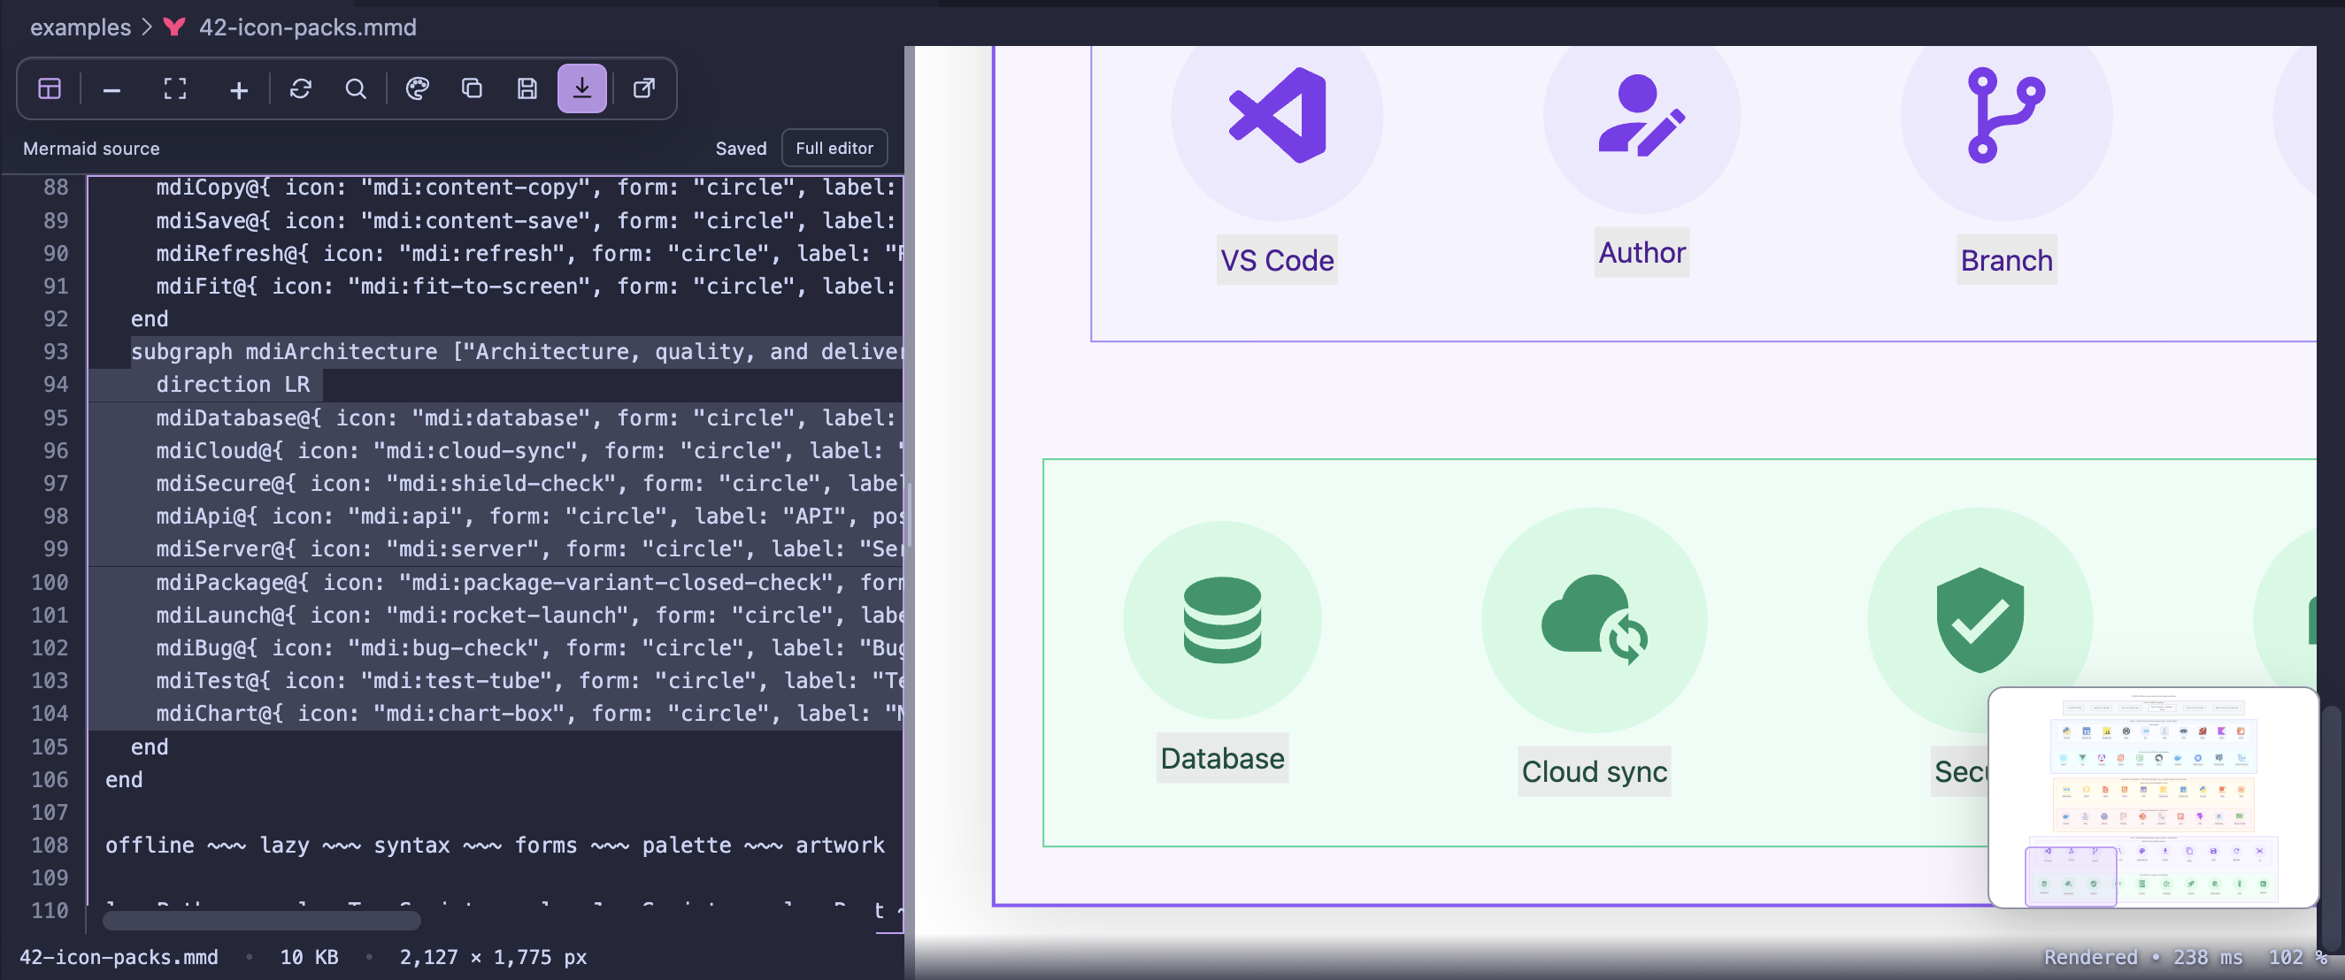Image resolution: width=2345 pixels, height=980 pixels.
Task: Click the highlighted download export icon
Action: [x=581, y=88]
